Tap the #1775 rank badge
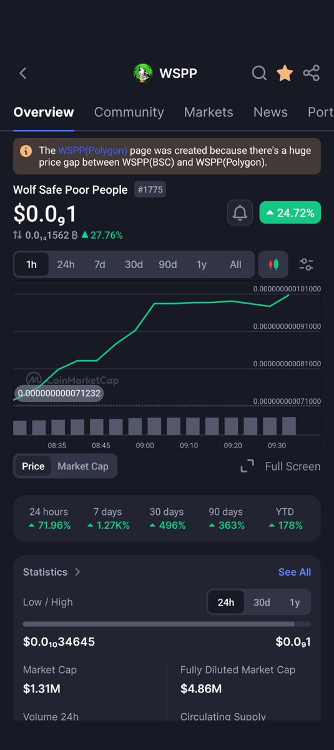 [150, 189]
